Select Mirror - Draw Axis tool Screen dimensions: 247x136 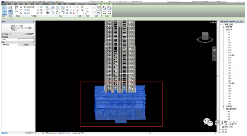63,8
